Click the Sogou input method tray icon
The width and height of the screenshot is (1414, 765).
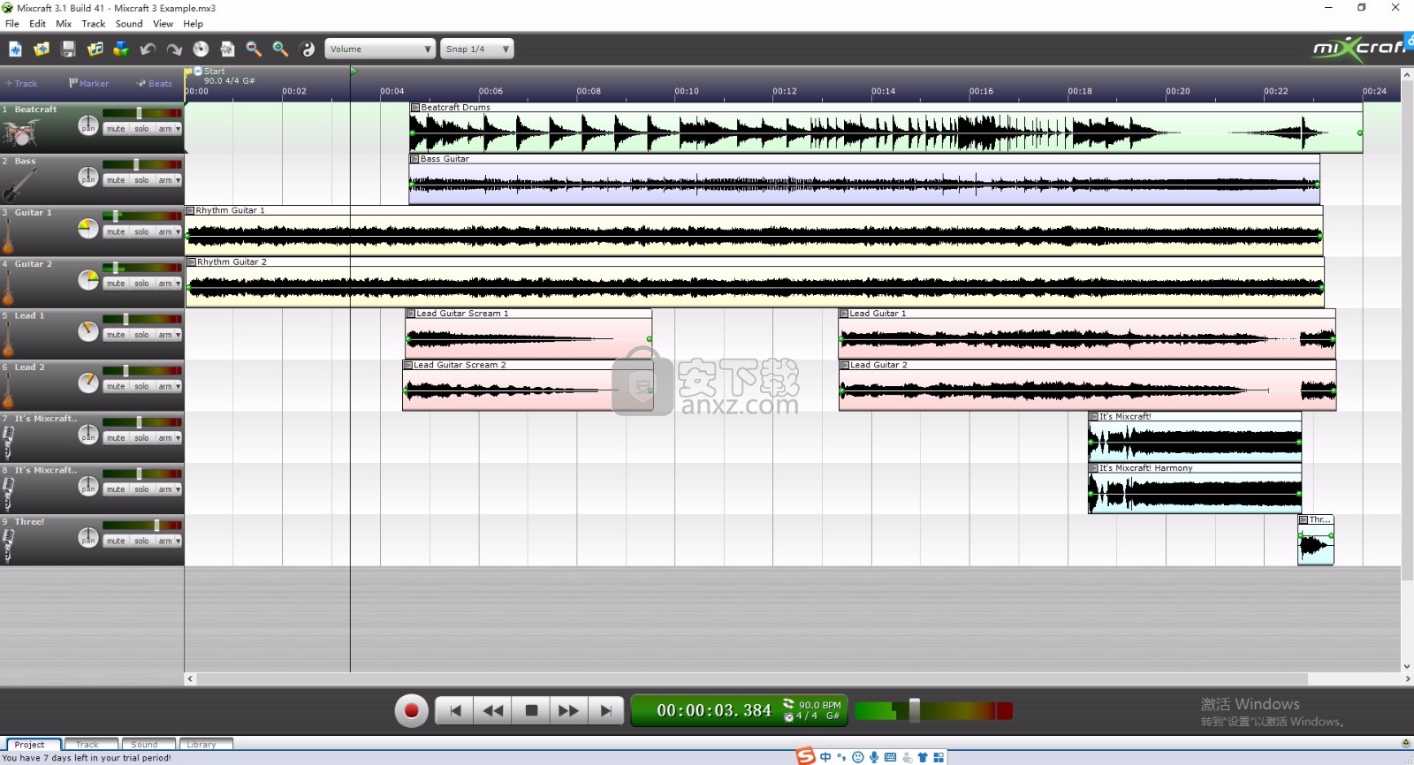[805, 756]
